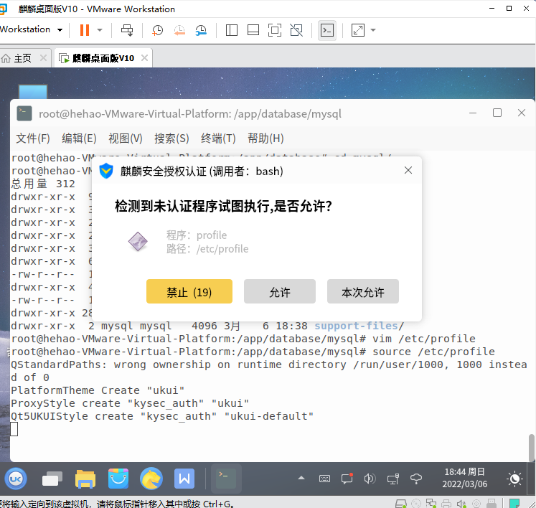Open the task view in taskbar
The height and width of the screenshot is (508, 536).
pos(52,479)
